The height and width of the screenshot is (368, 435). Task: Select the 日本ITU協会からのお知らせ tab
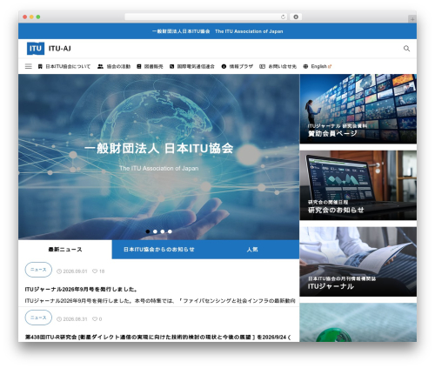pyautogui.click(x=159, y=250)
